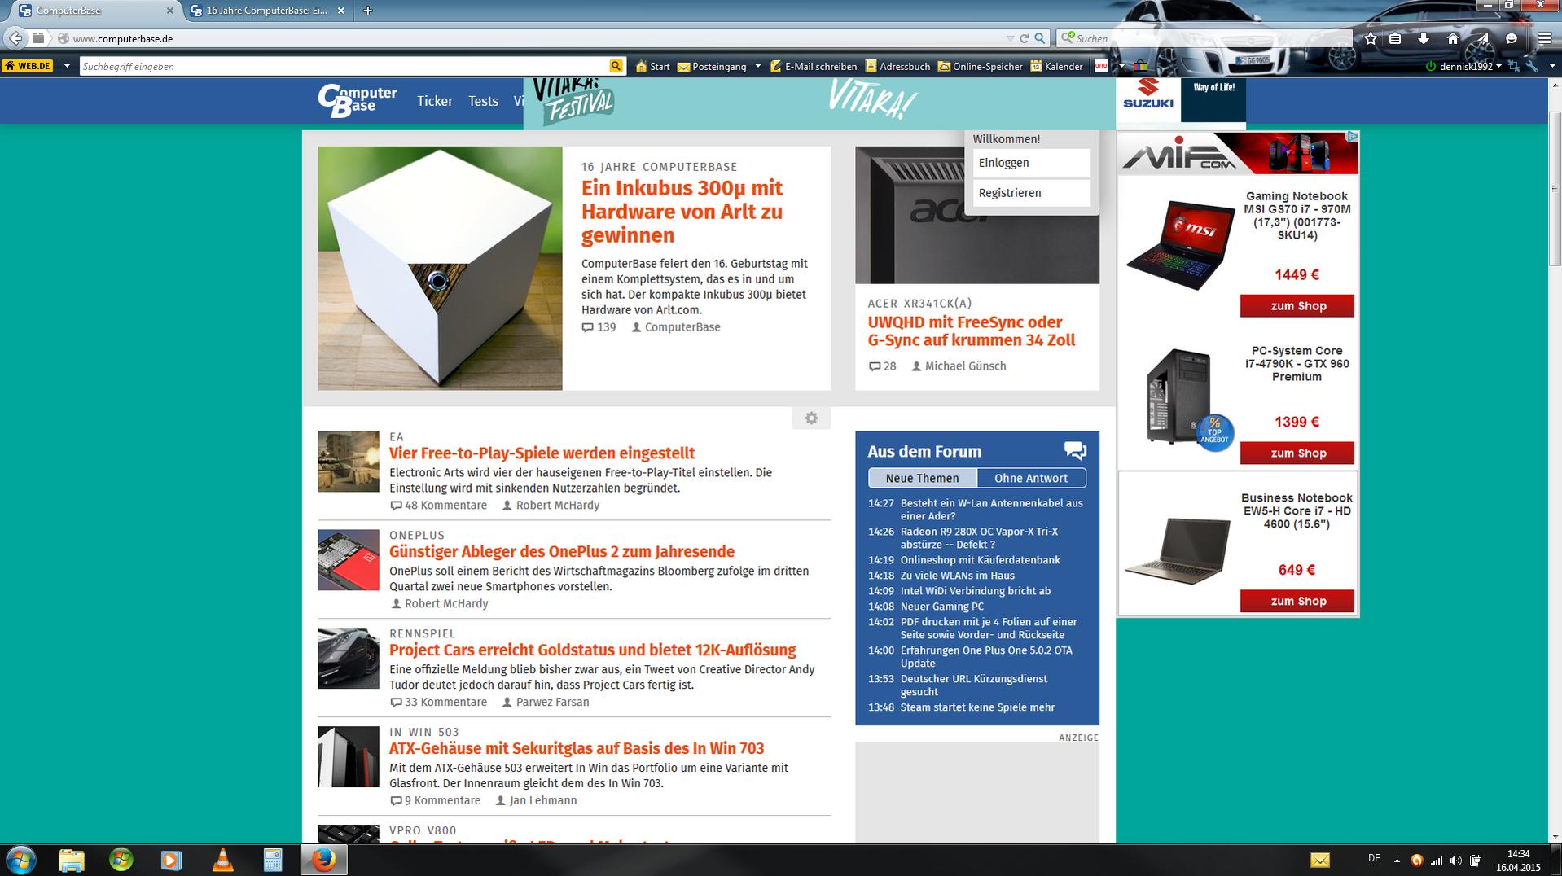Open the Adressbuch toolbar item
This screenshot has height=876, width=1562.
897,66
